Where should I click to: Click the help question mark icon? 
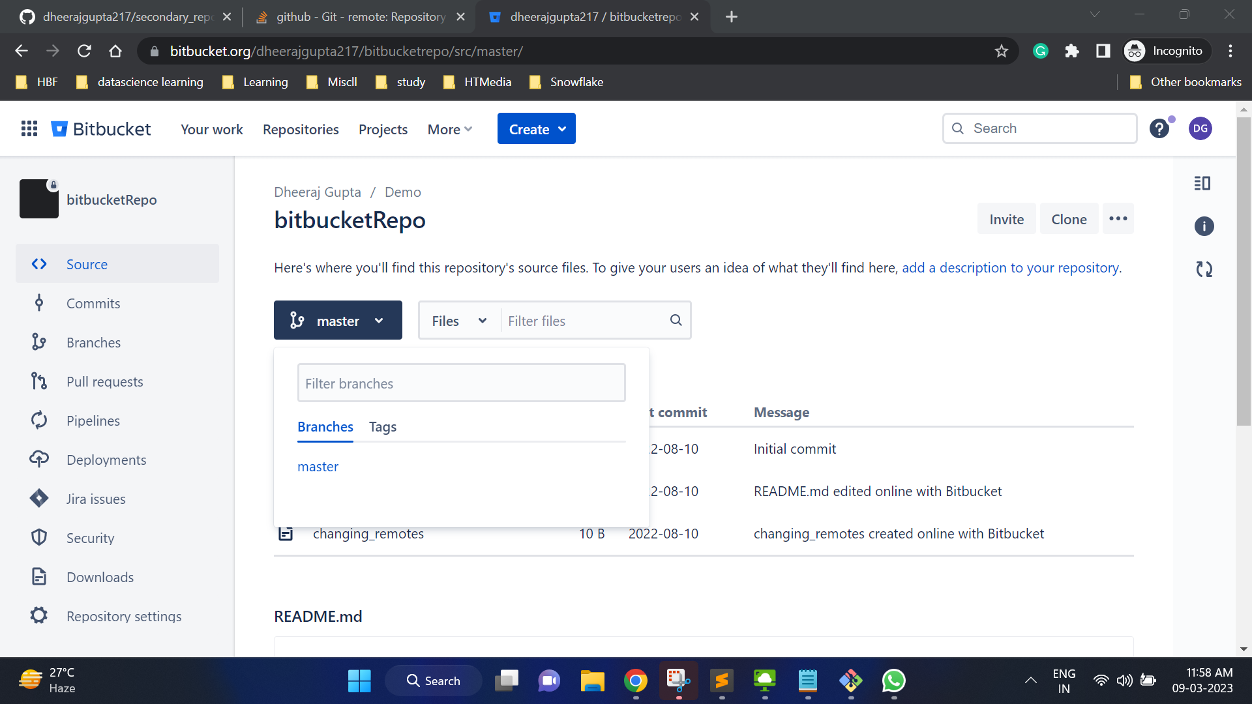point(1159,128)
